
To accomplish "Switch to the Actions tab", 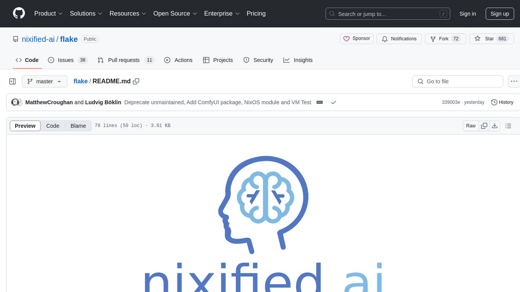I will tap(178, 60).
